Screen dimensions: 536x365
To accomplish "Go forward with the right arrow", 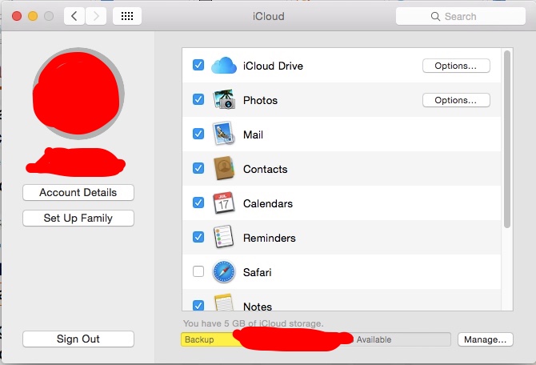I will click(x=96, y=16).
